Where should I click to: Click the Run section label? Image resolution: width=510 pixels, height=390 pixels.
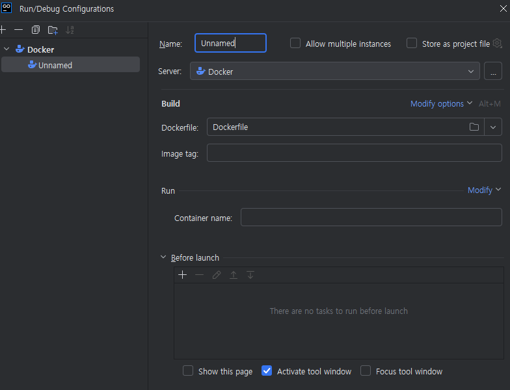168,191
